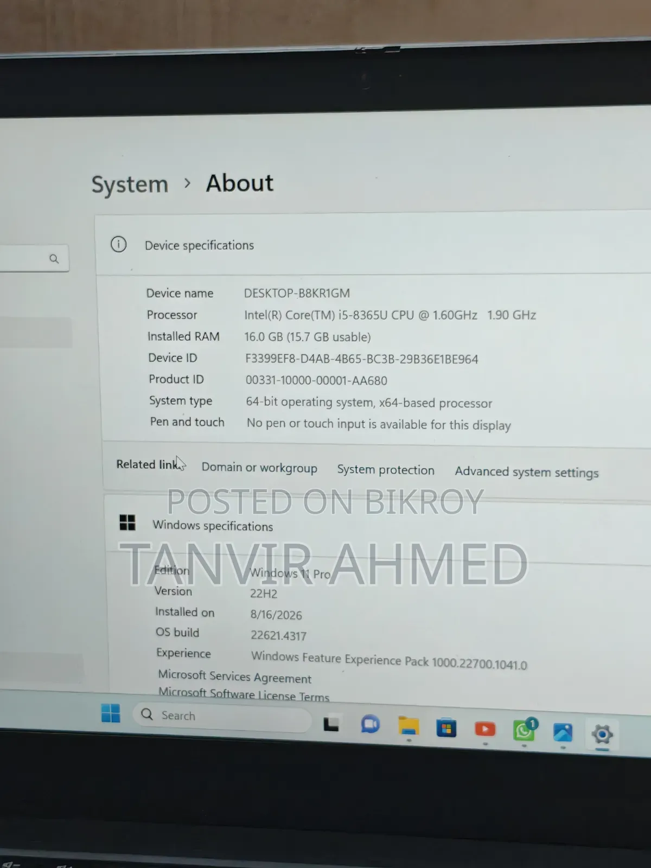Open Domain or workgroup link
The width and height of the screenshot is (651, 868).
point(259,468)
